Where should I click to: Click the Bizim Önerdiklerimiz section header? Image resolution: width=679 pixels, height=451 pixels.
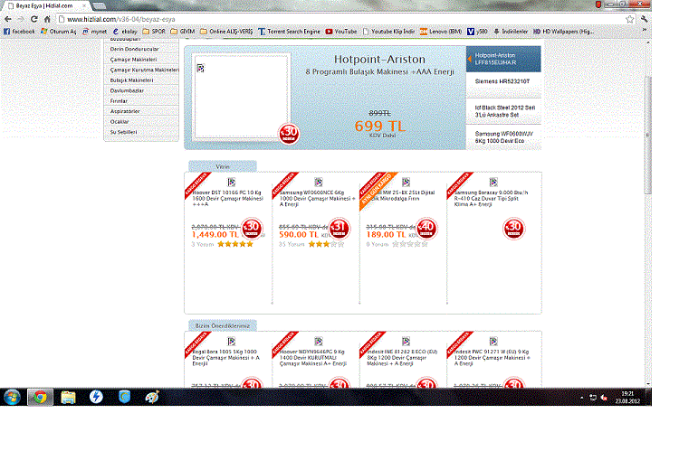point(223,325)
